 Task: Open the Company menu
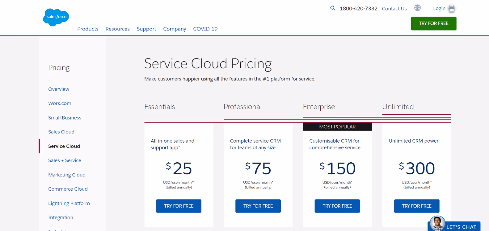[175, 29]
